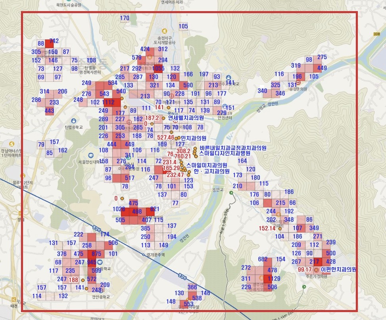The image size is (386, 320).
Task: Click the orange dot beside 연세웰치과의원
Action: coord(163,118)
